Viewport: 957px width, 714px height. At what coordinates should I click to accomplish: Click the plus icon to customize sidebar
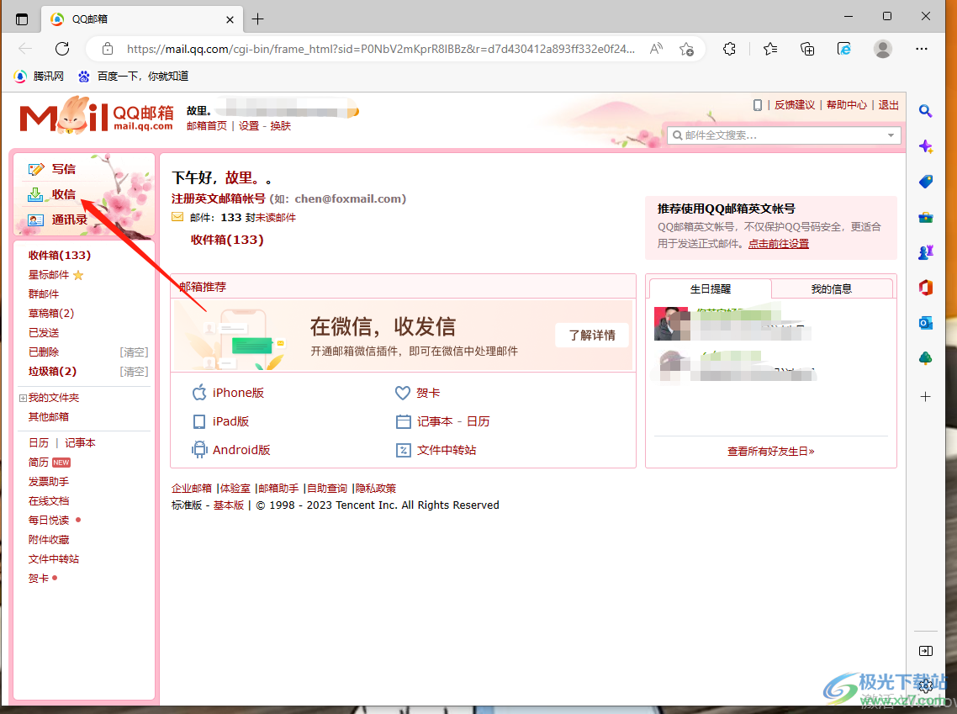click(x=925, y=397)
